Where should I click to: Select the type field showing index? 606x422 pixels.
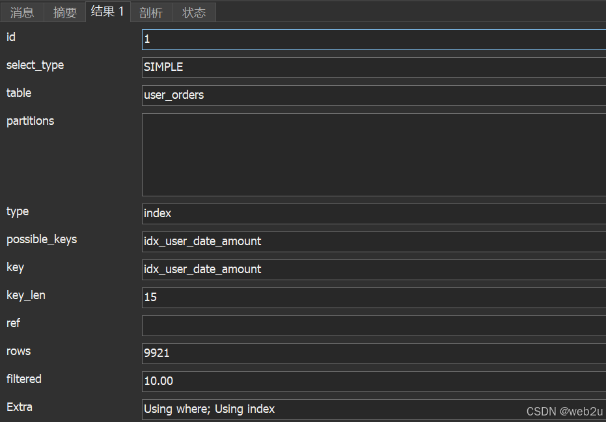[x=373, y=213]
